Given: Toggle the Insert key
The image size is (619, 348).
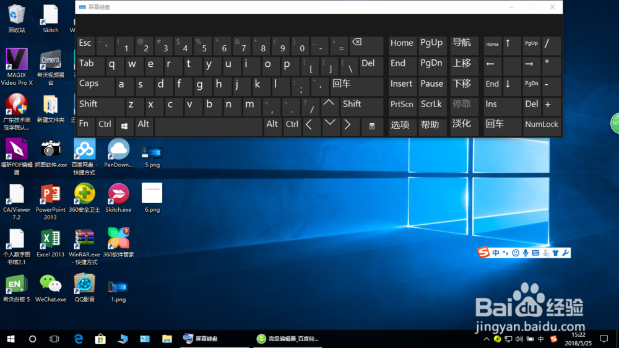Looking at the screenshot, I should click(x=402, y=87).
